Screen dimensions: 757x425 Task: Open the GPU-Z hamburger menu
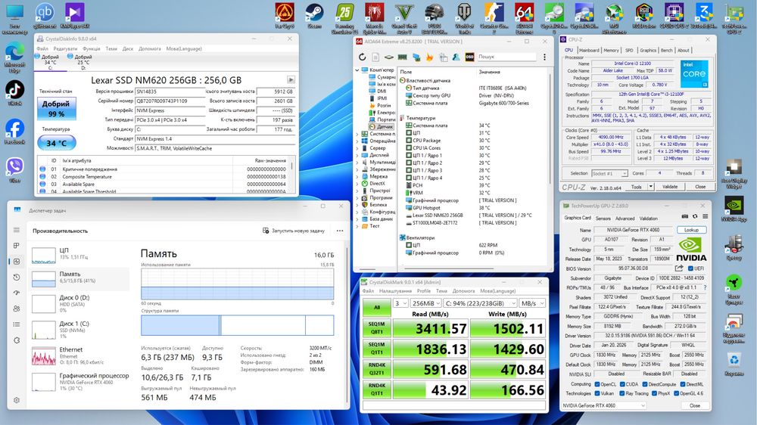pos(705,216)
